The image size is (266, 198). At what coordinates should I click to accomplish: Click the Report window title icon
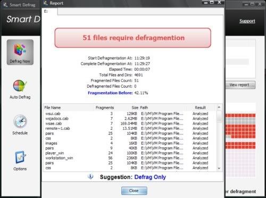pyautogui.click(x=46, y=3)
